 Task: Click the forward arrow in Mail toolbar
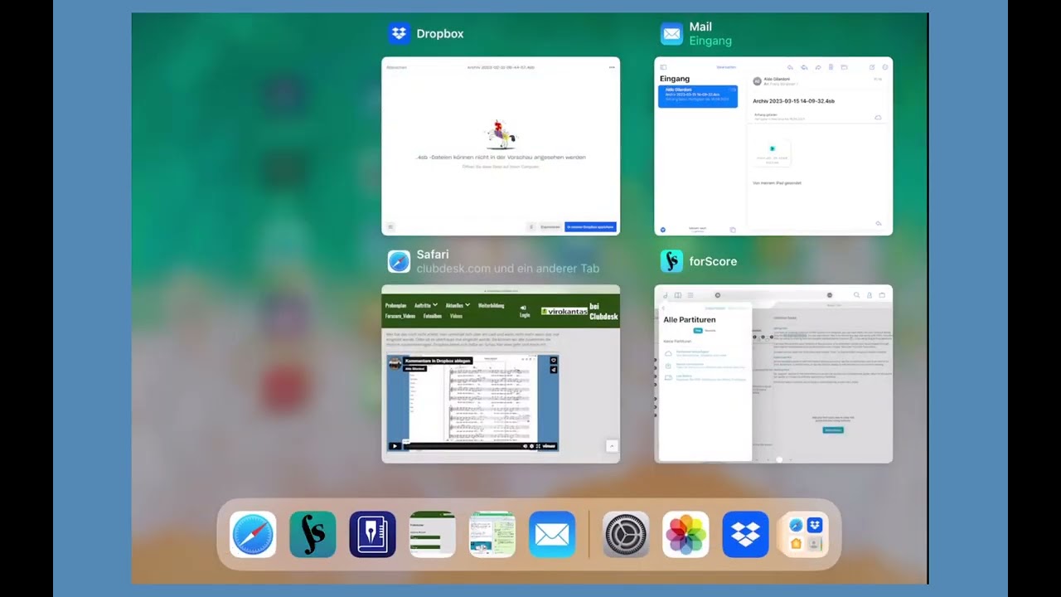[x=817, y=67]
